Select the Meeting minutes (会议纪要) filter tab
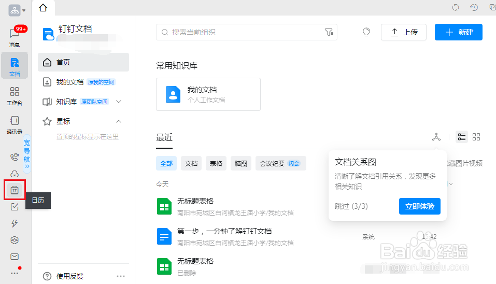The height and width of the screenshot is (284, 496). tap(281, 163)
